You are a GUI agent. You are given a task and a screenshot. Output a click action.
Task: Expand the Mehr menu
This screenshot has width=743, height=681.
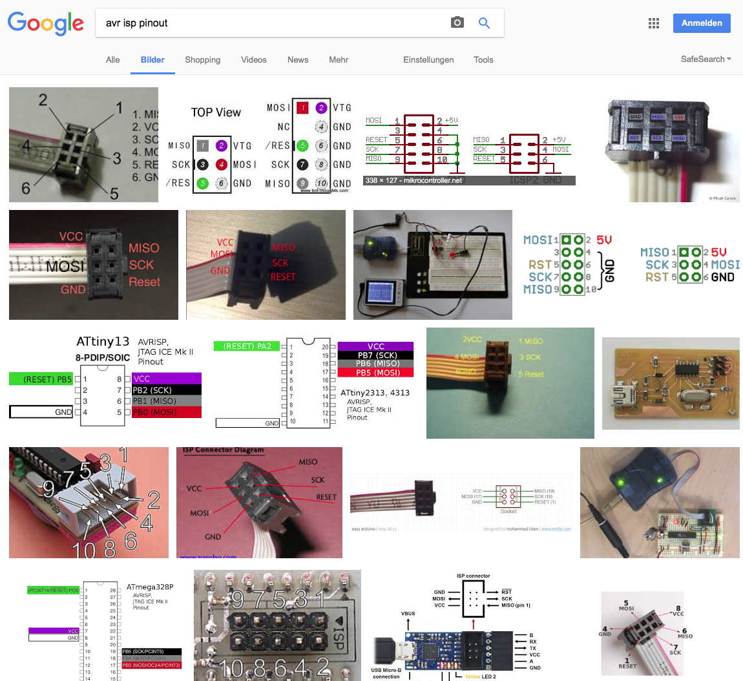coord(339,59)
